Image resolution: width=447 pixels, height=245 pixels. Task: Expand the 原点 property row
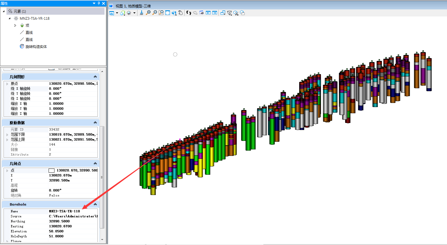[x=7, y=84]
